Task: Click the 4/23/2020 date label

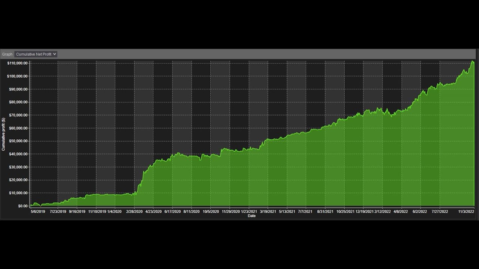Action: (153, 211)
